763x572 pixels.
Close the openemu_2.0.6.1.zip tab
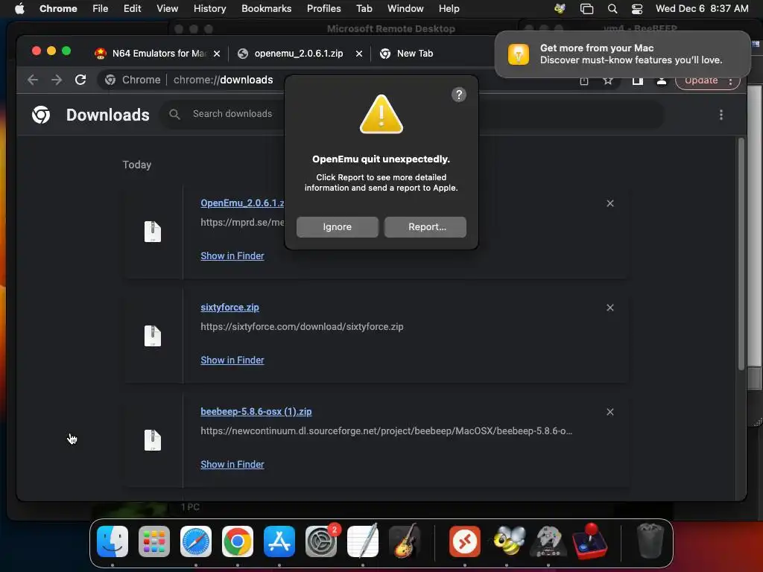coord(359,54)
